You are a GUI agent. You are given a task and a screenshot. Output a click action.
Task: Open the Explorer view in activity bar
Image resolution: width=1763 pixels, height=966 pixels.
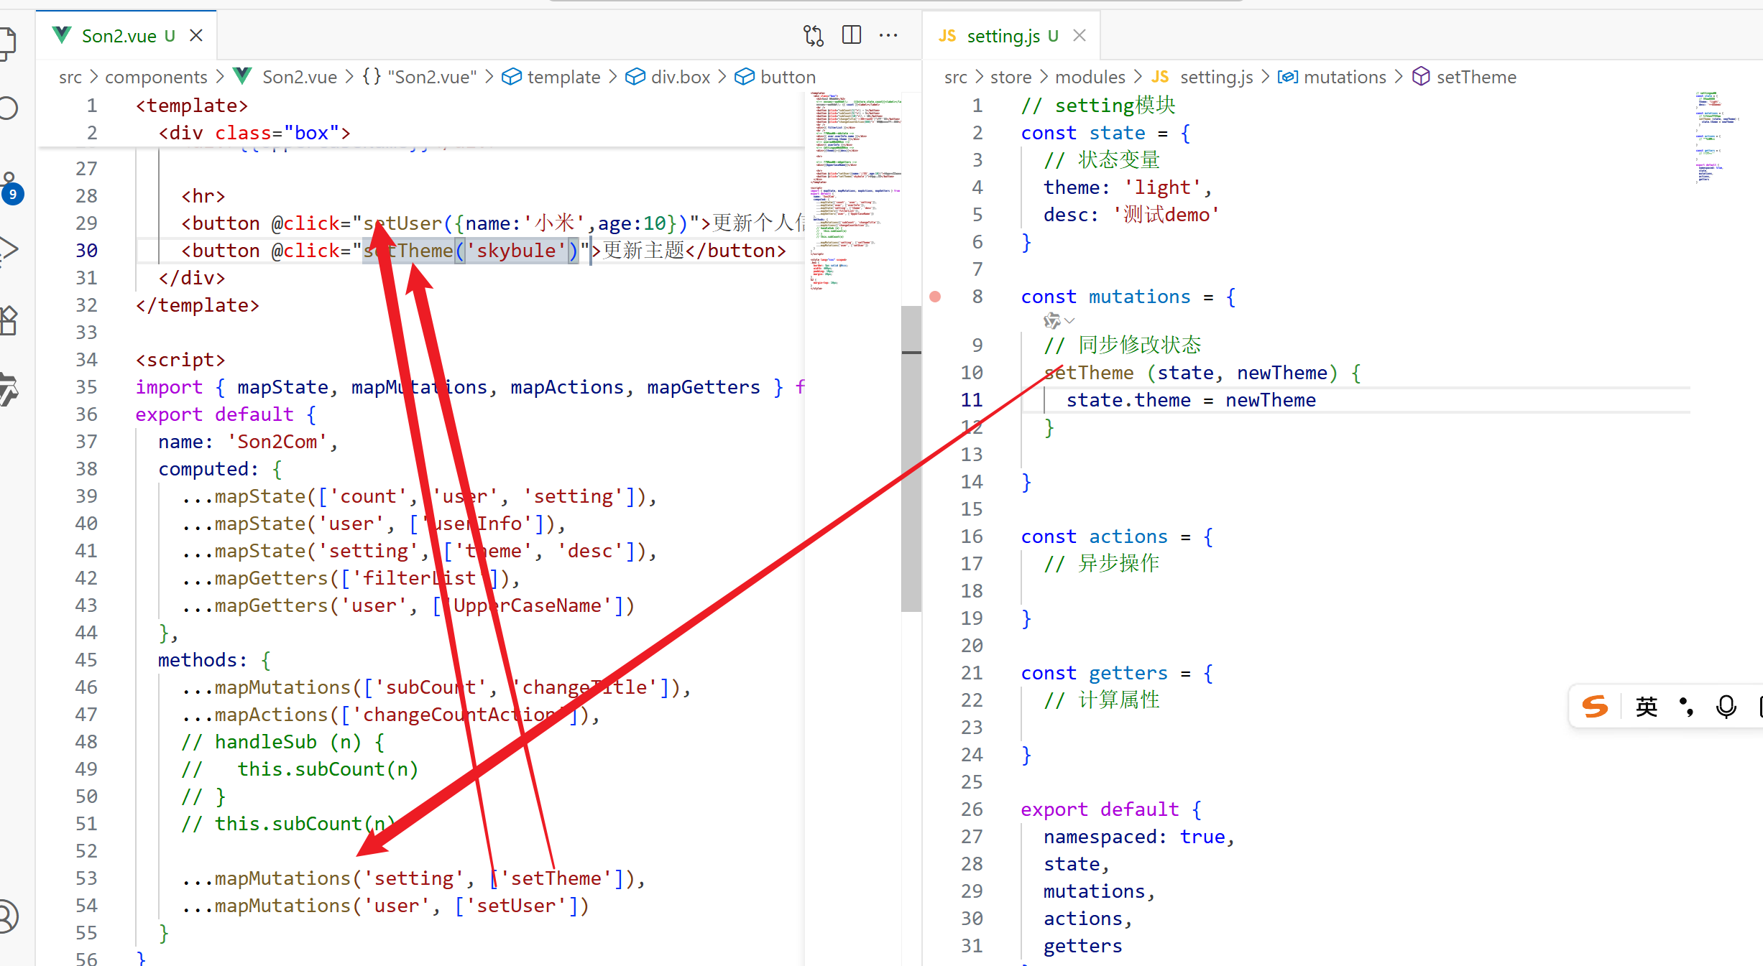tap(7, 43)
